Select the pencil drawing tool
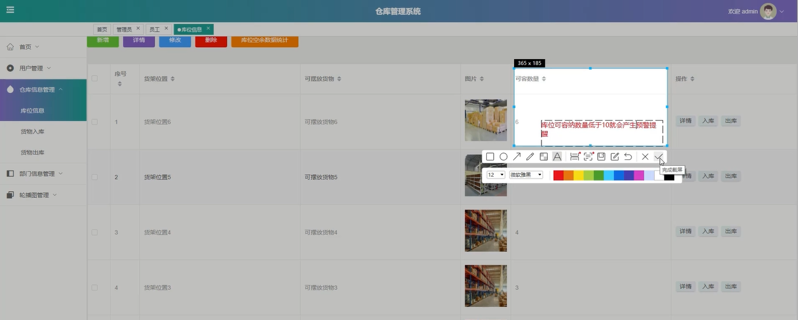 pyautogui.click(x=530, y=157)
